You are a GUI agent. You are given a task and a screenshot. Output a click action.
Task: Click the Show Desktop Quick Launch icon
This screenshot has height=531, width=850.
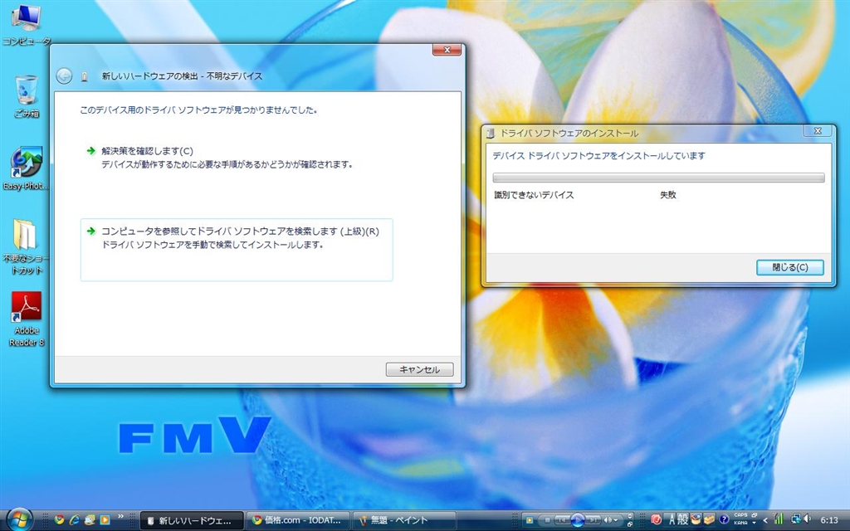click(x=90, y=520)
